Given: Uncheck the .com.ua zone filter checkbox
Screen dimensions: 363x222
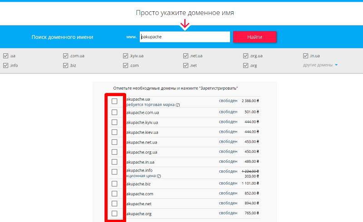Looking at the screenshot, I should pyautogui.click(x=65, y=56).
